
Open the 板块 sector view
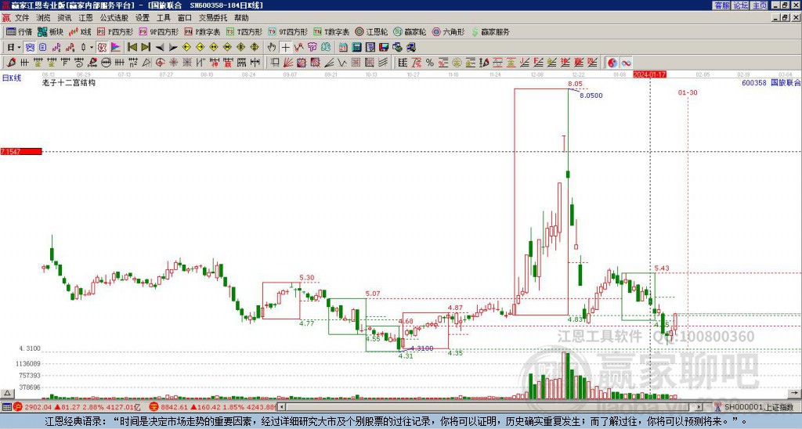coord(50,31)
